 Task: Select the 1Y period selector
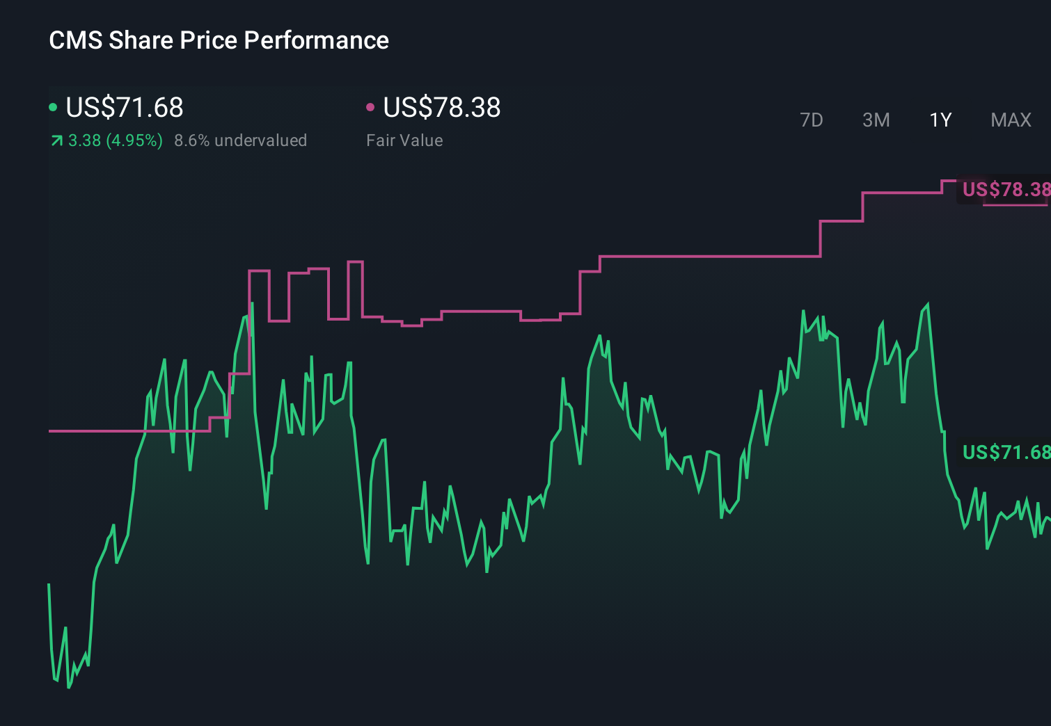tap(940, 120)
